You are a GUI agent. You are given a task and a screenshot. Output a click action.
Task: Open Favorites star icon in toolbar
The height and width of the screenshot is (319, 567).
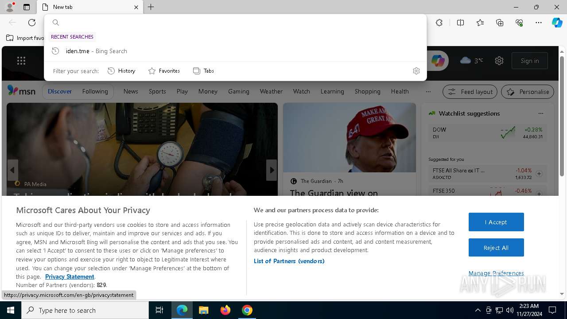pos(480,23)
